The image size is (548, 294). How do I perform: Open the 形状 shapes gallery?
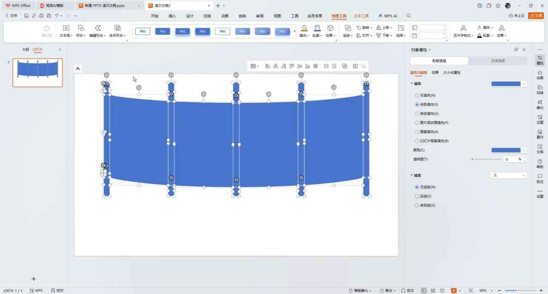pyautogui.click(x=81, y=31)
